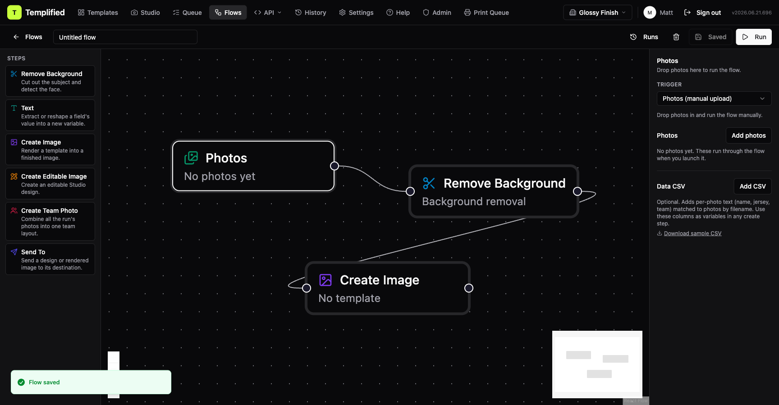Click the Add photos button
The image size is (779, 405).
(x=749, y=135)
